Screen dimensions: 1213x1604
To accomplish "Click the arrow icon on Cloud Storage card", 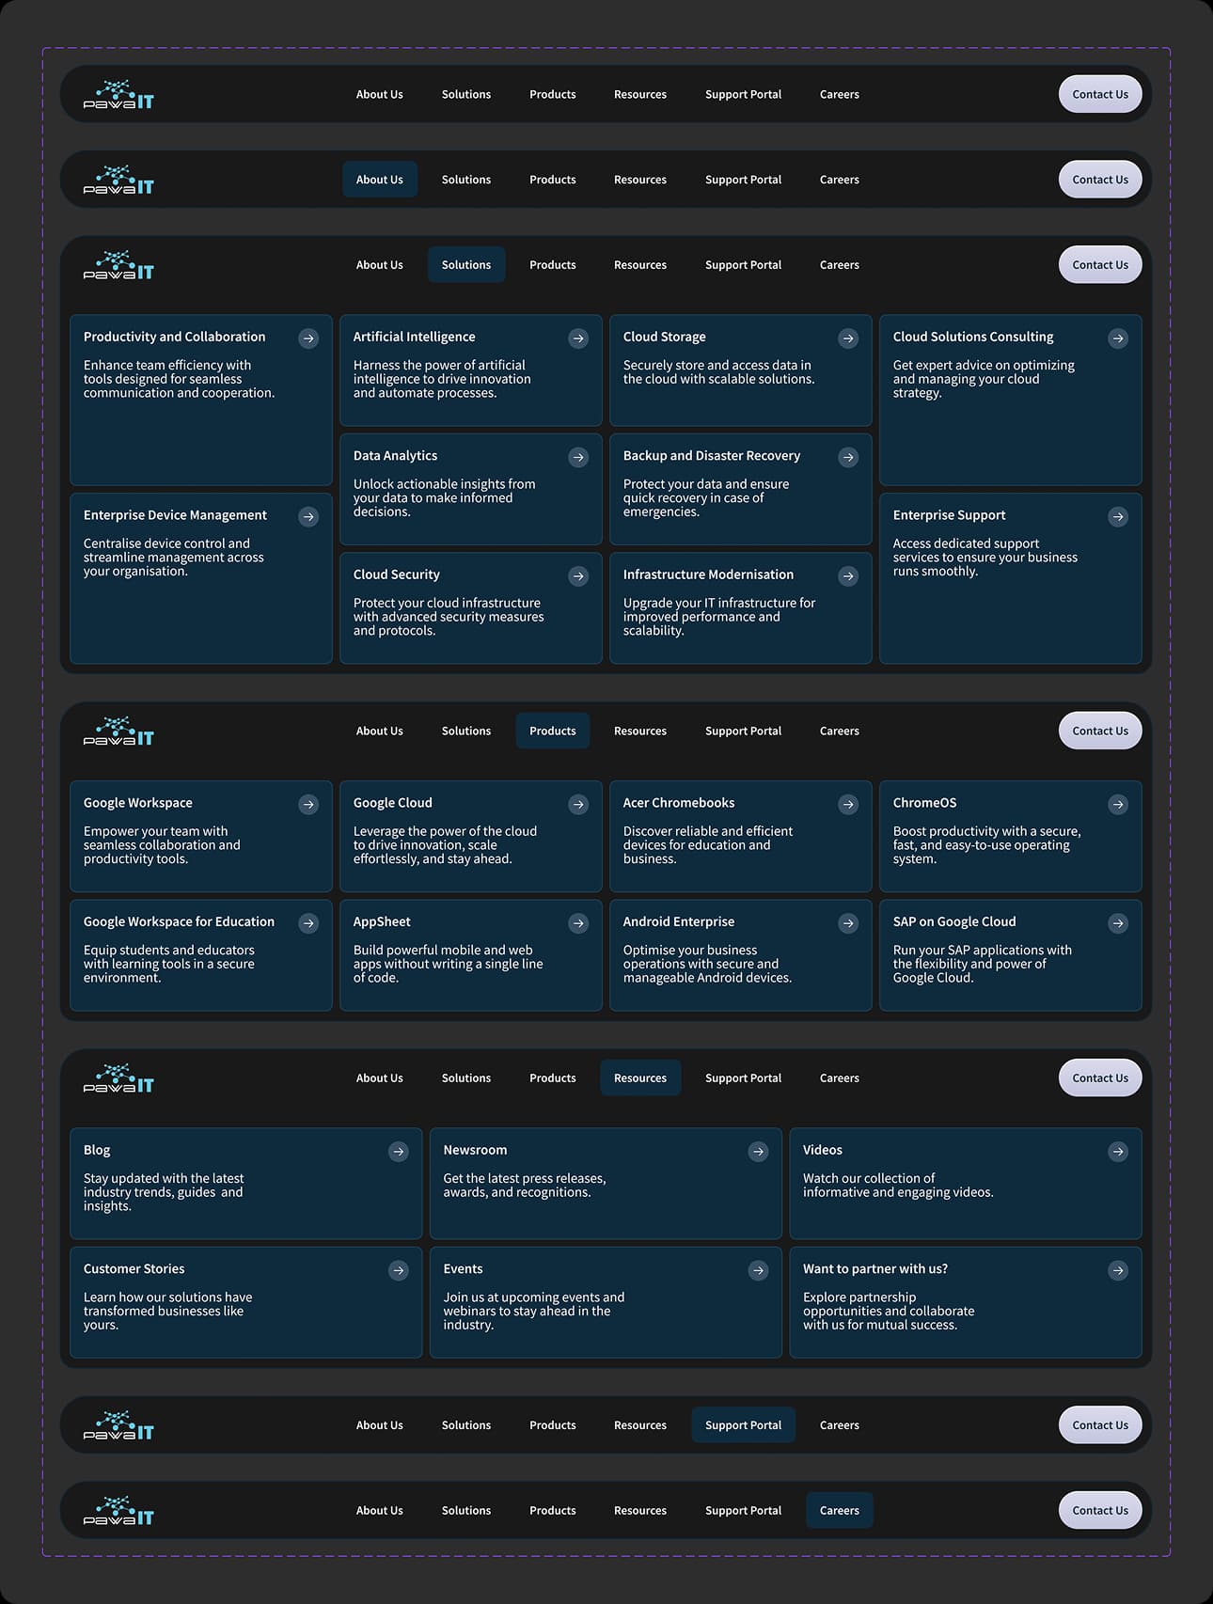I will (848, 338).
